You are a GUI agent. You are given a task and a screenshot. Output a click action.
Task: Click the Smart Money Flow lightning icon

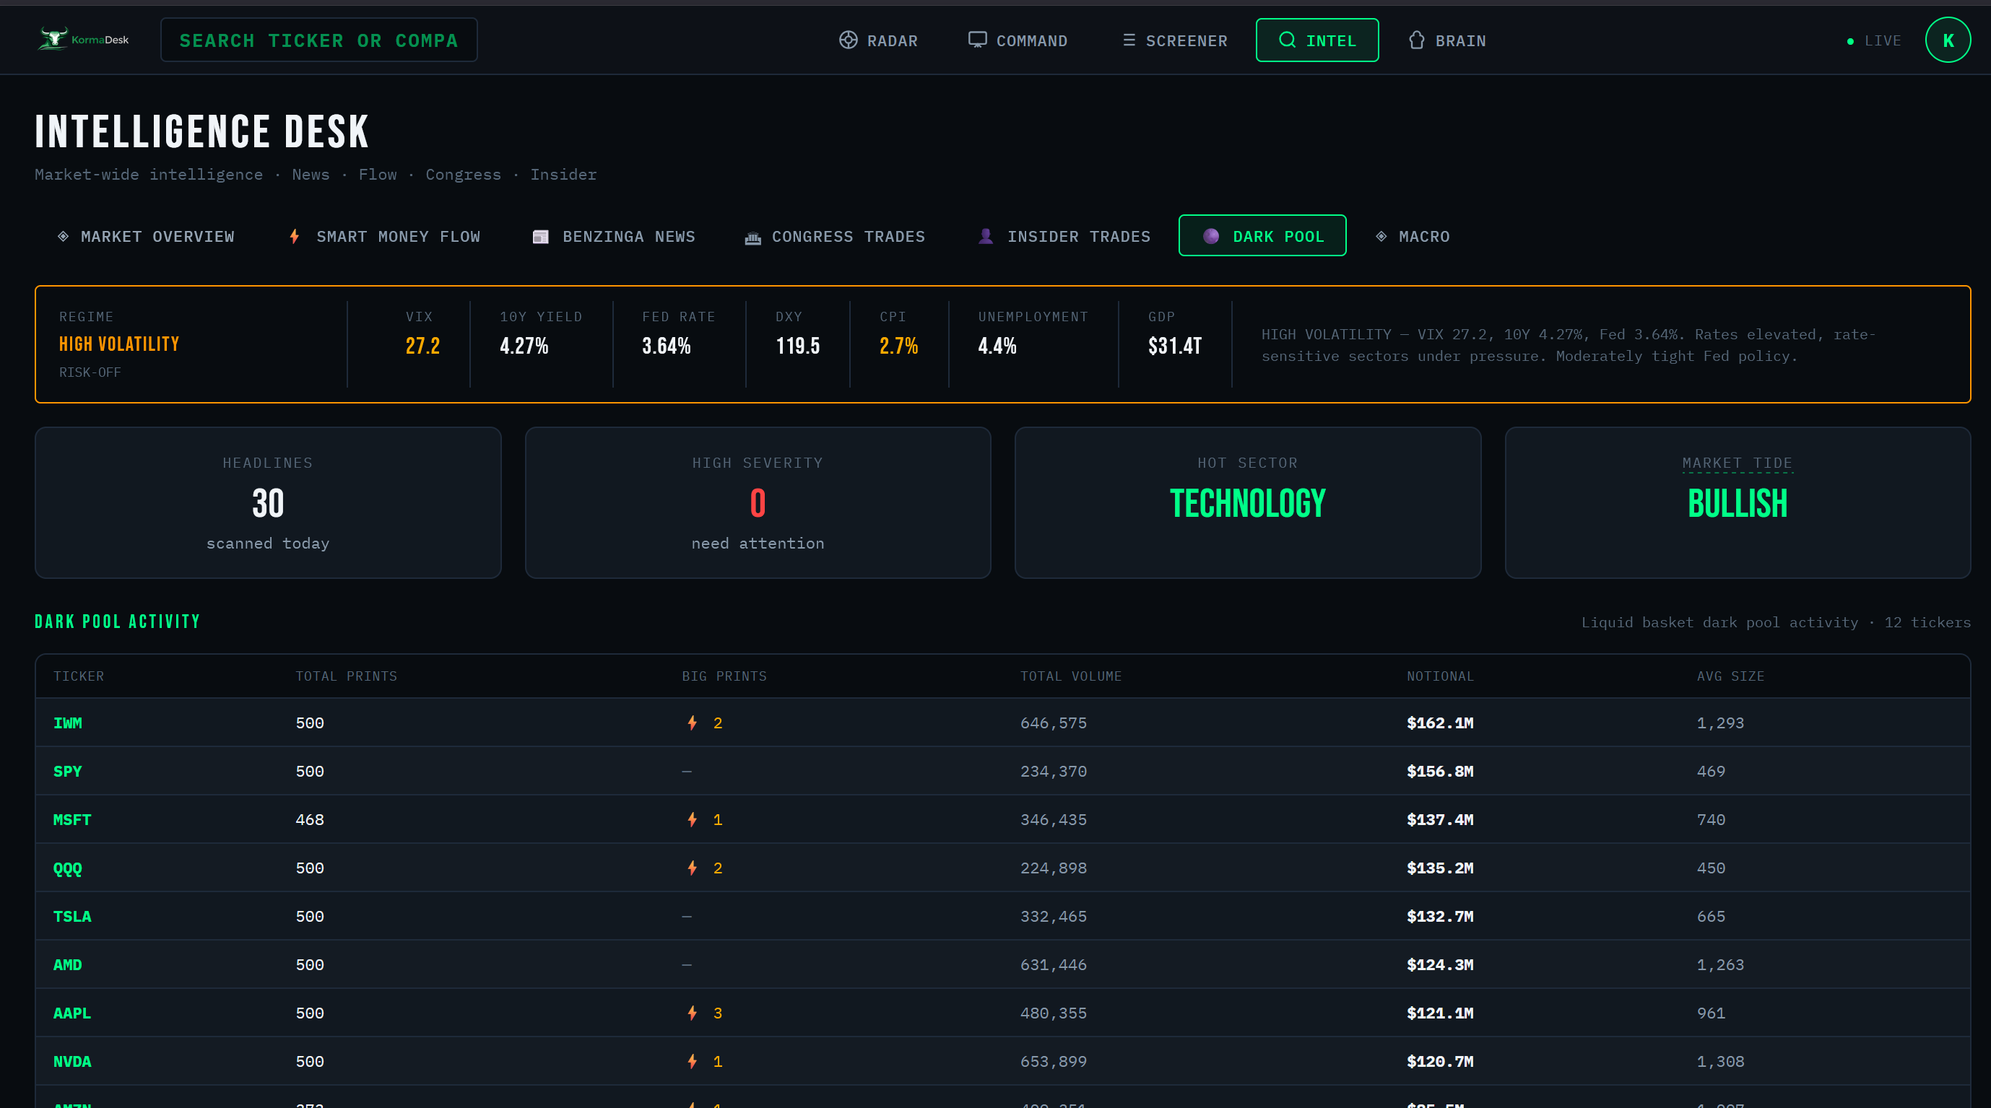tap(295, 237)
